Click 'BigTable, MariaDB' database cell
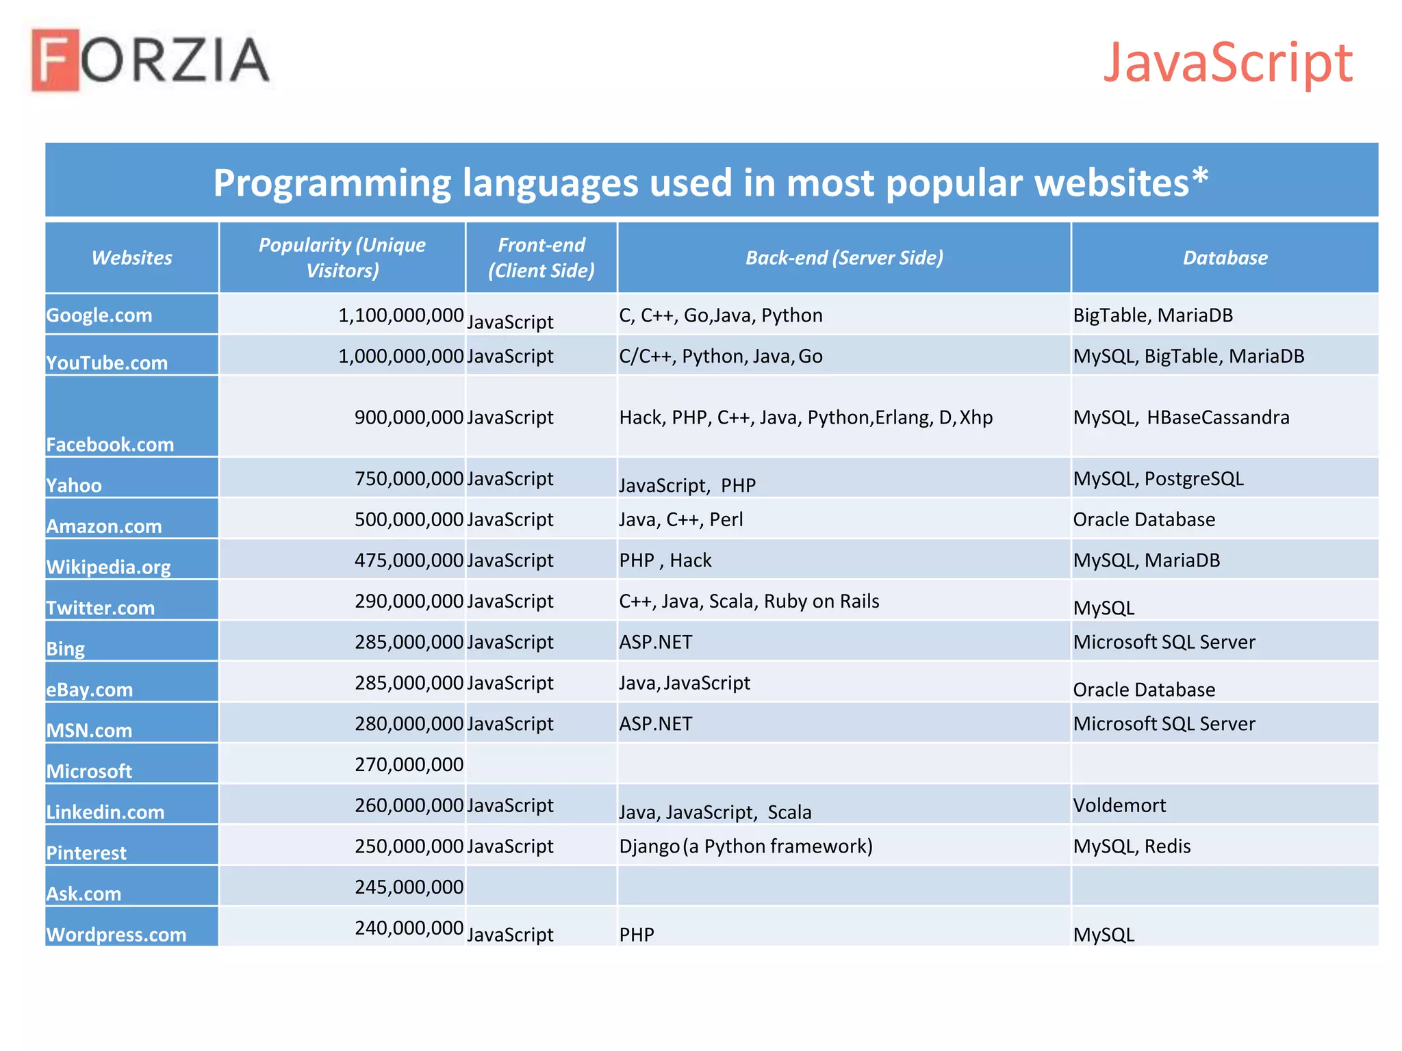Image resolution: width=1402 pixels, height=1051 pixels. [x=1153, y=315]
